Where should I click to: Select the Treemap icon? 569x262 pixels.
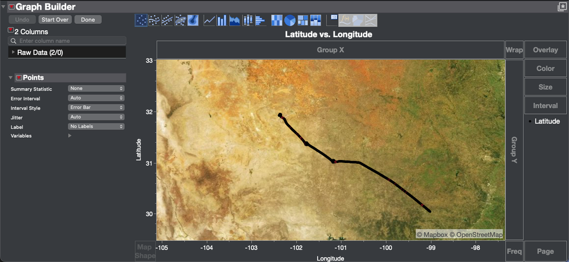pos(303,21)
